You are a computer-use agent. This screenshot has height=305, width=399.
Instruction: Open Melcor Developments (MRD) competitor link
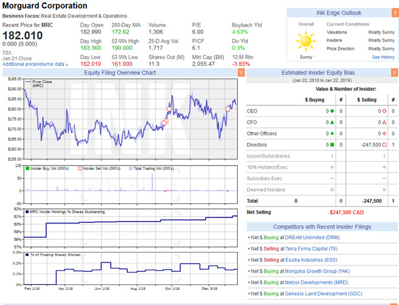pyautogui.click(x=316, y=282)
